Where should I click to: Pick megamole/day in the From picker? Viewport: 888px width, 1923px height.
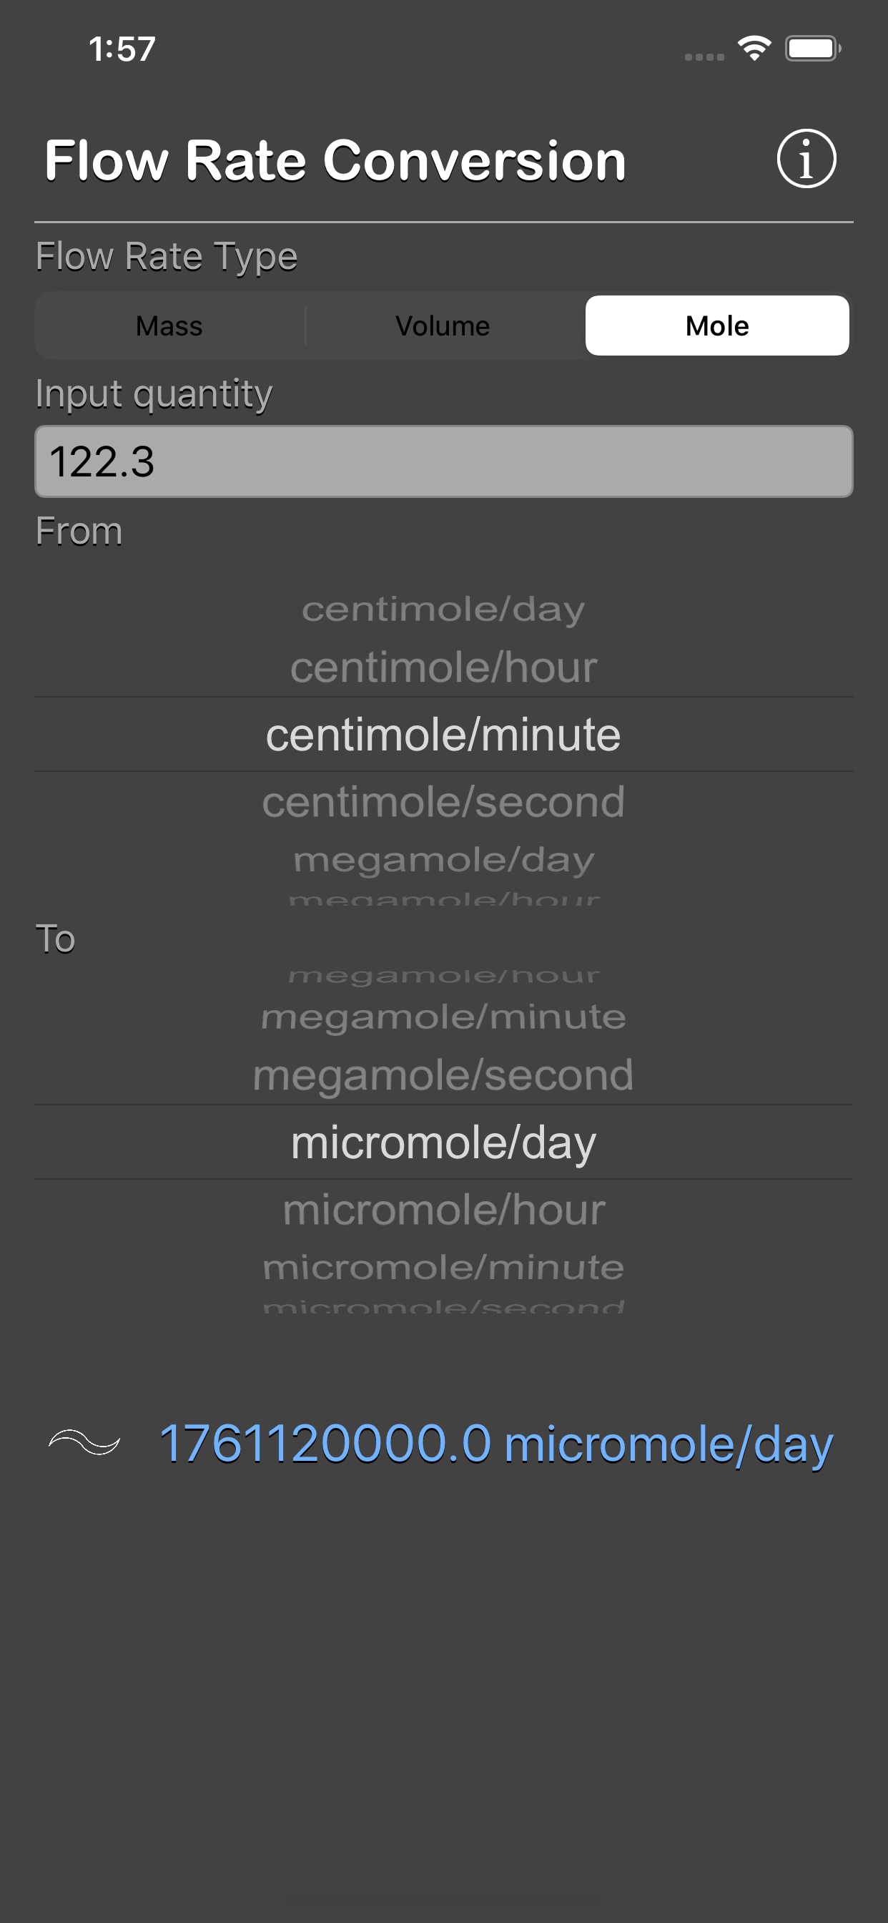click(x=443, y=860)
